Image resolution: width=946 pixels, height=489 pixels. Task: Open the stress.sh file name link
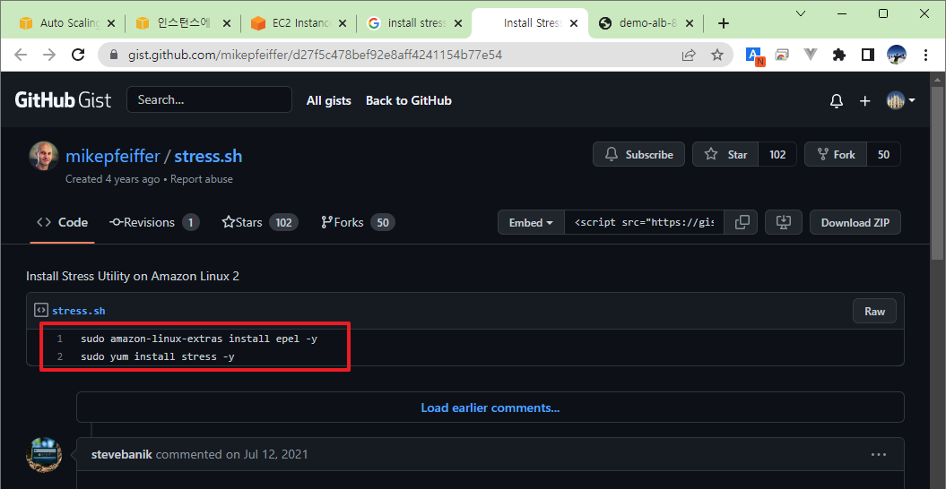(78, 311)
